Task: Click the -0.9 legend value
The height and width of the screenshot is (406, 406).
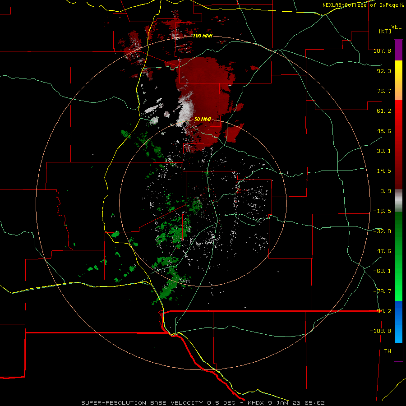Action: click(x=384, y=191)
